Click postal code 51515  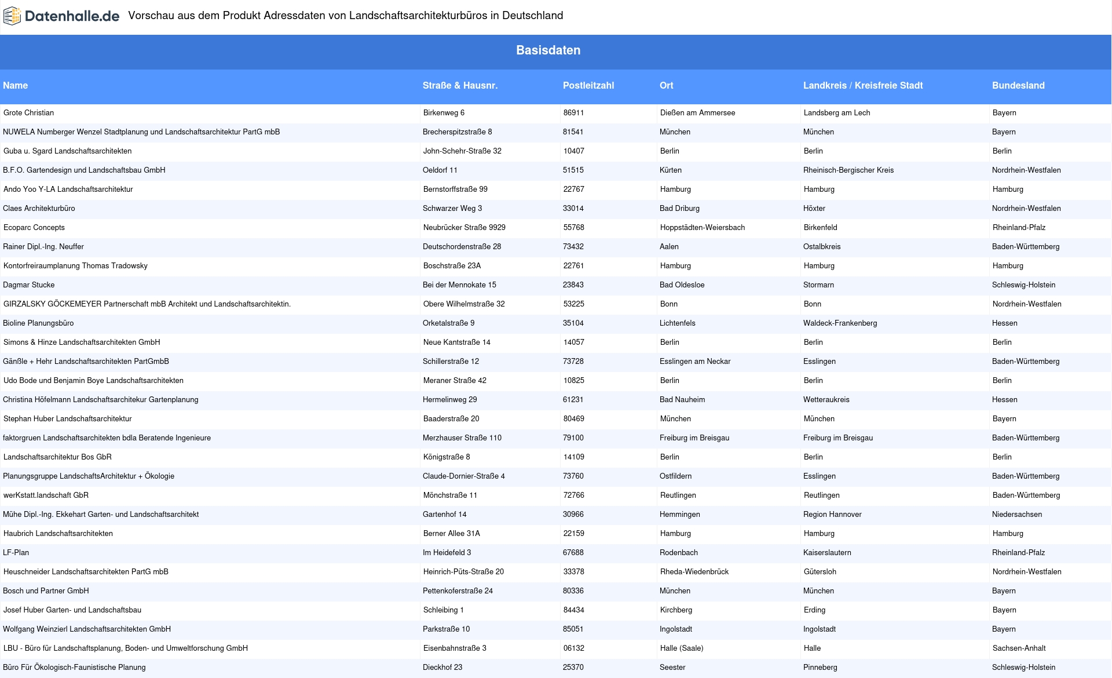(x=573, y=170)
